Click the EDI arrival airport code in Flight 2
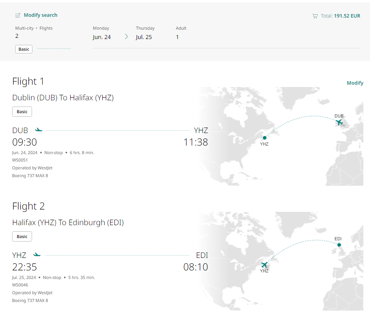 click(x=202, y=255)
